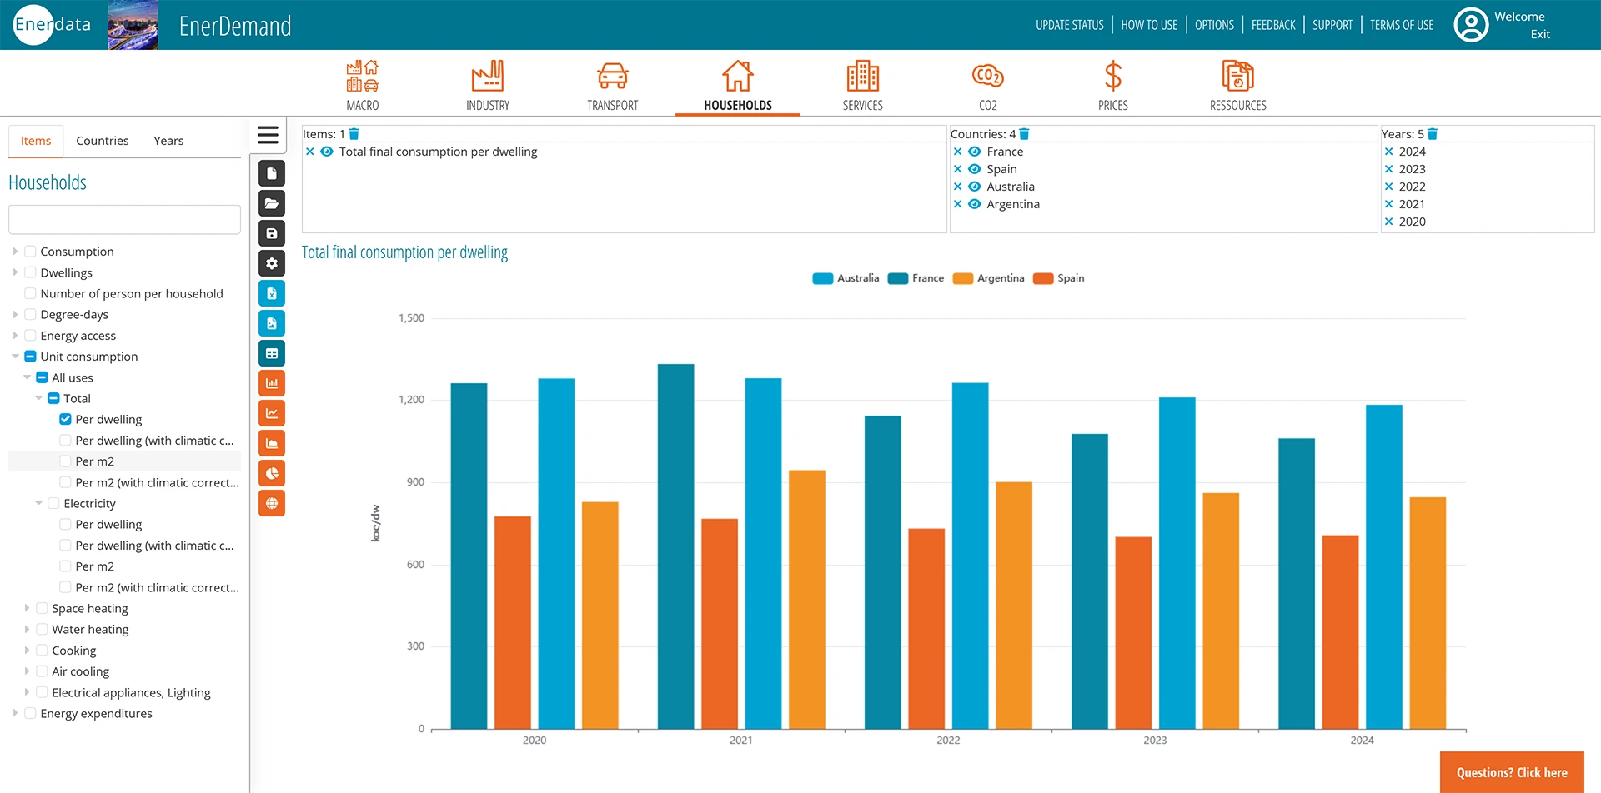
Task: Open the map view
Action: tap(271, 502)
